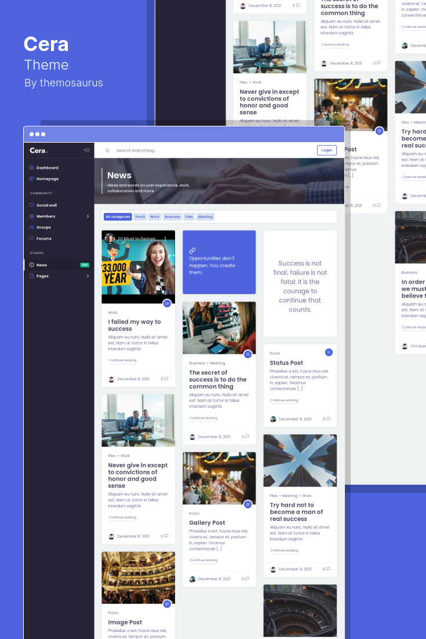The height and width of the screenshot is (639, 426).
Task: Click comment icon on Status Post card
Action: coord(328,419)
